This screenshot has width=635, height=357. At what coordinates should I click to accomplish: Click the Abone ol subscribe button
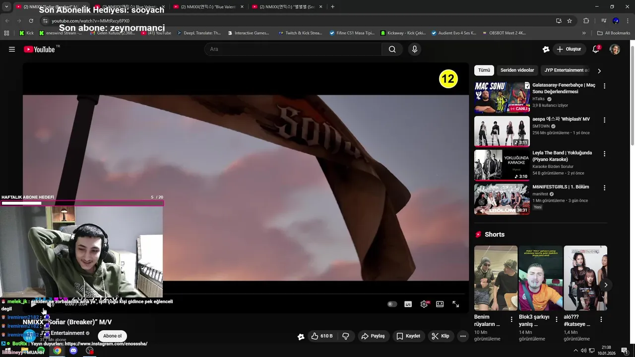pyautogui.click(x=112, y=336)
